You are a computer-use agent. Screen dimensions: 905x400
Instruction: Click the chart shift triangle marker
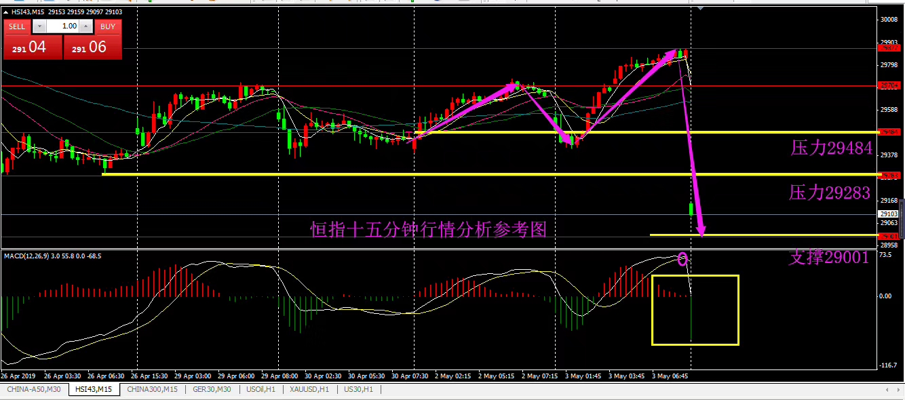(x=700, y=9)
